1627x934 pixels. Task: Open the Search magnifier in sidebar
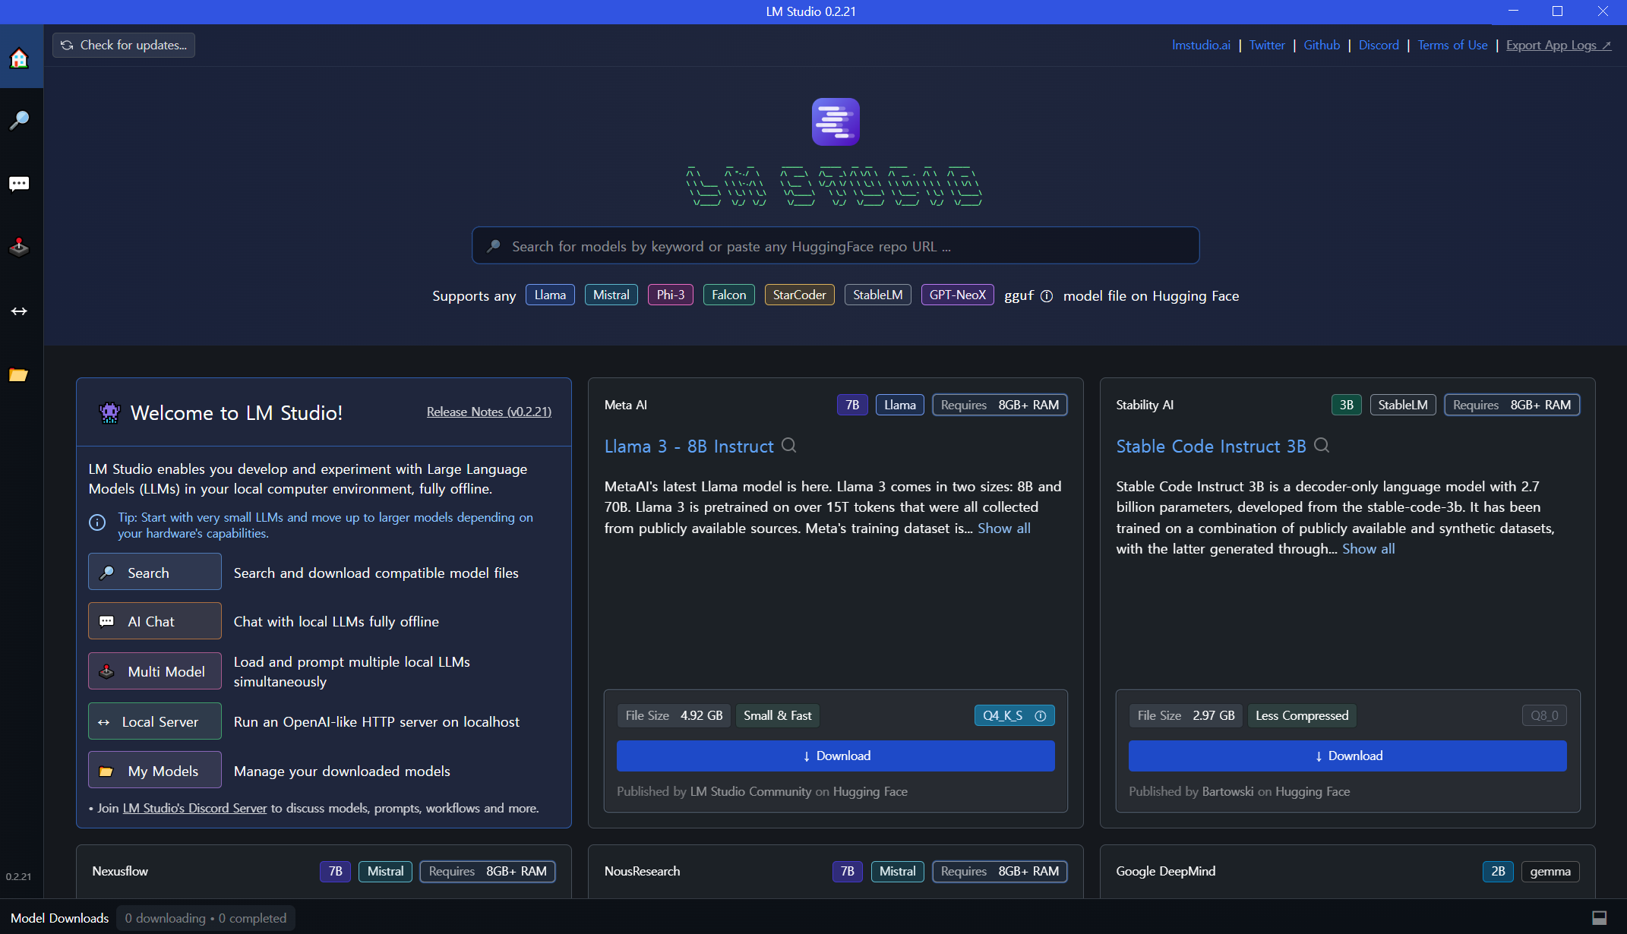tap(19, 120)
